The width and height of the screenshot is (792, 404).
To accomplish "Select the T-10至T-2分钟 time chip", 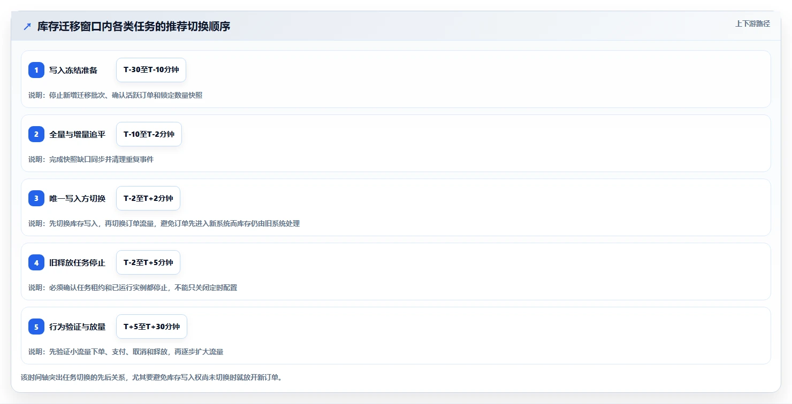I will [x=149, y=134].
